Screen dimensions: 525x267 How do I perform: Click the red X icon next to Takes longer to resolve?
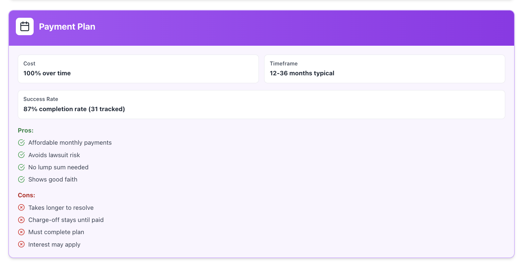21,207
